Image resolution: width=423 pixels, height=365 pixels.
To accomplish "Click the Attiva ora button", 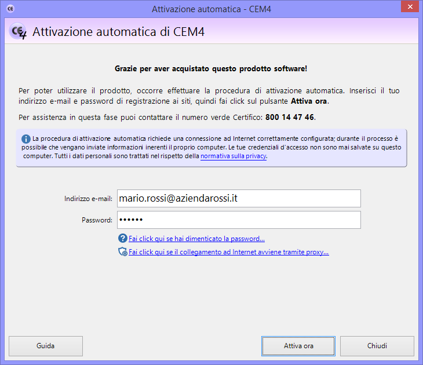I will tap(298, 346).
